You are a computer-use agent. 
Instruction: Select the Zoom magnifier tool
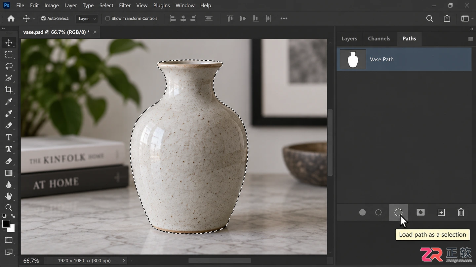pos(9,207)
